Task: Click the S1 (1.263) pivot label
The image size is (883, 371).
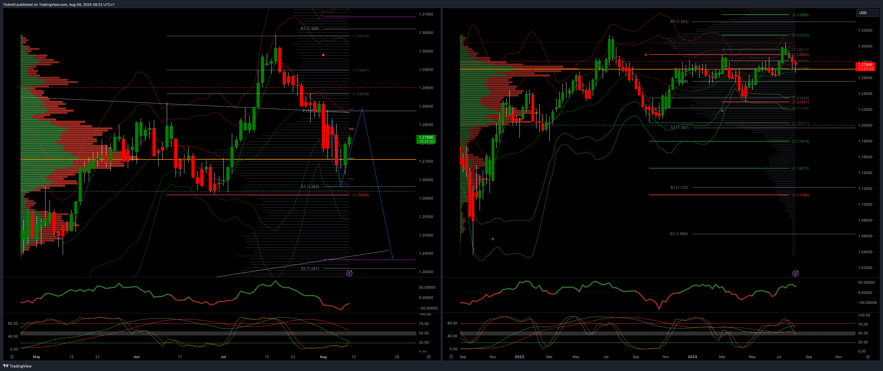Action: tap(310, 187)
